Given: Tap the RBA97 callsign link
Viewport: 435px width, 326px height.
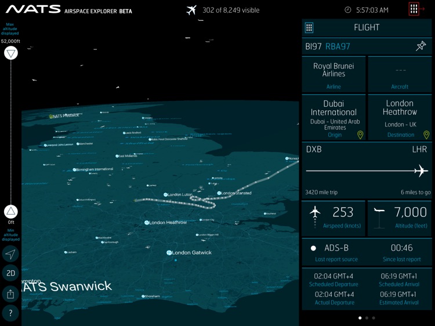Looking at the screenshot, I should click(x=338, y=46).
